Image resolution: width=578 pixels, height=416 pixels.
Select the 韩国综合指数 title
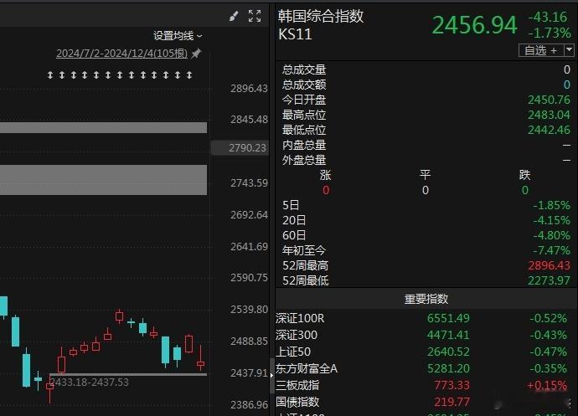320,16
